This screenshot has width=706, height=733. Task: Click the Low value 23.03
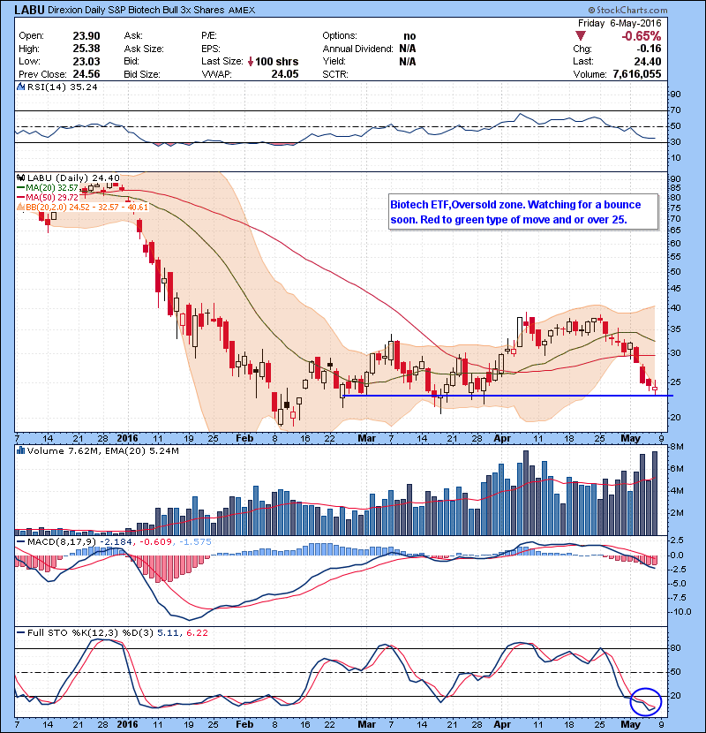(86, 61)
